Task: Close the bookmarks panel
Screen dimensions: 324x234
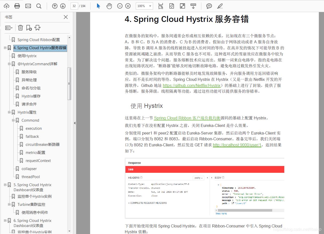Action: tap(66, 17)
